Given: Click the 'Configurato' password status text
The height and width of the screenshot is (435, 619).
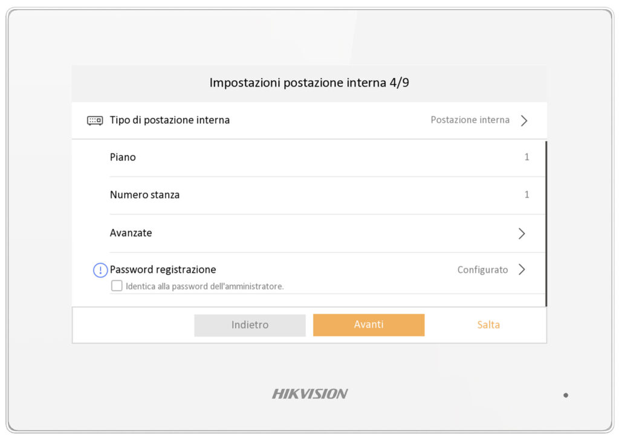Looking at the screenshot, I should [482, 270].
